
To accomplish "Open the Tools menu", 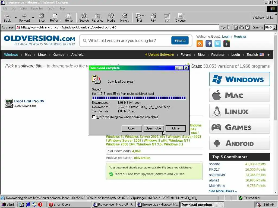I will (x=51, y=8).
